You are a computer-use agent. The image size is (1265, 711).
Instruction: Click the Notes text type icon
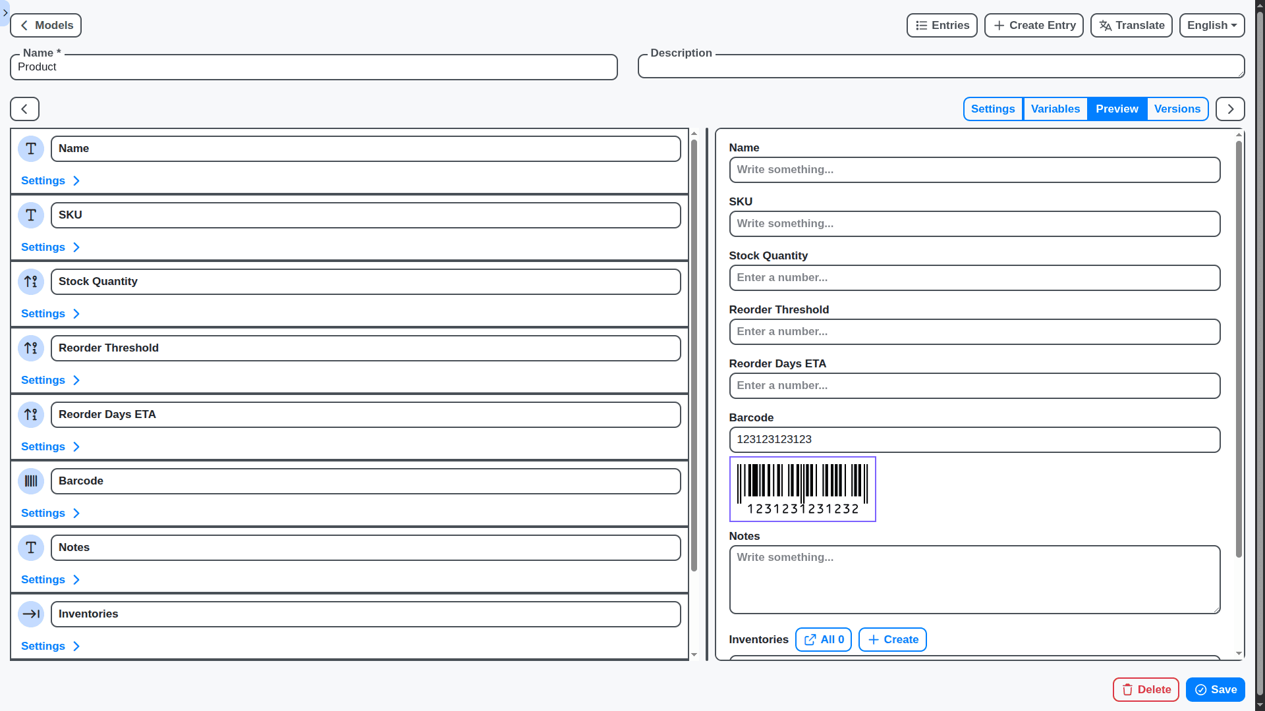pyautogui.click(x=30, y=547)
